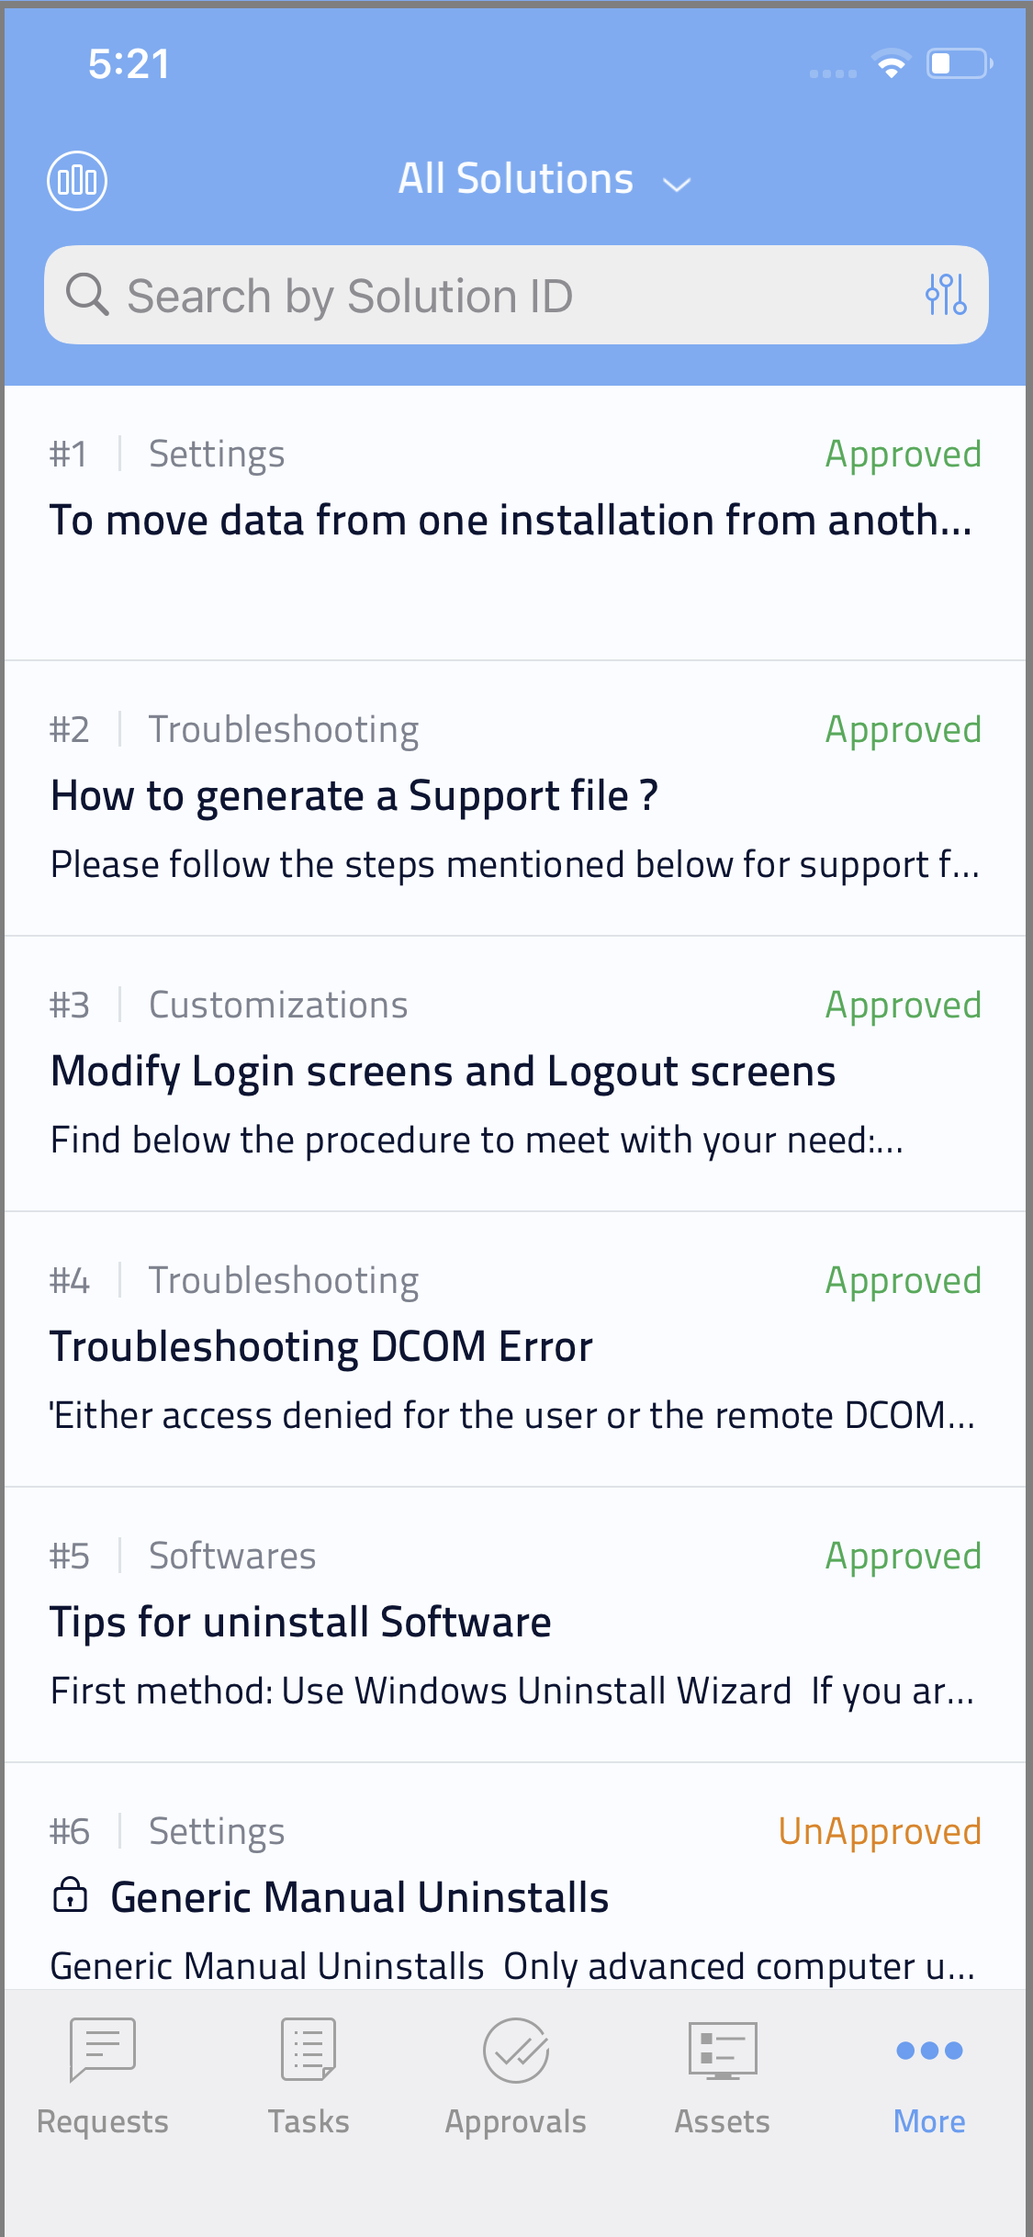Tap the filter sliders icon in search bar
The height and width of the screenshot is (2237, 1033).
(946, 295)
